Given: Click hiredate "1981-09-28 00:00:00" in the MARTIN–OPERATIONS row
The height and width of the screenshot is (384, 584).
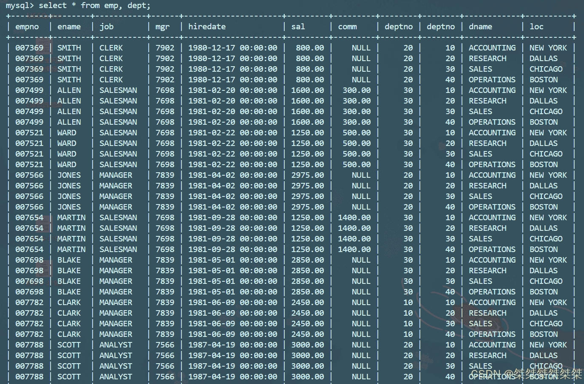Looking at the screenshot, I should [x=232, y=249].
